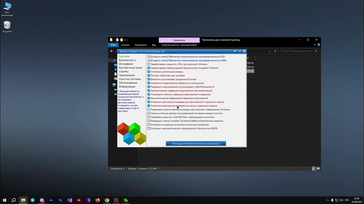
Task: Open the Этот компьютер desktop icon
Action: coord(7,9)
